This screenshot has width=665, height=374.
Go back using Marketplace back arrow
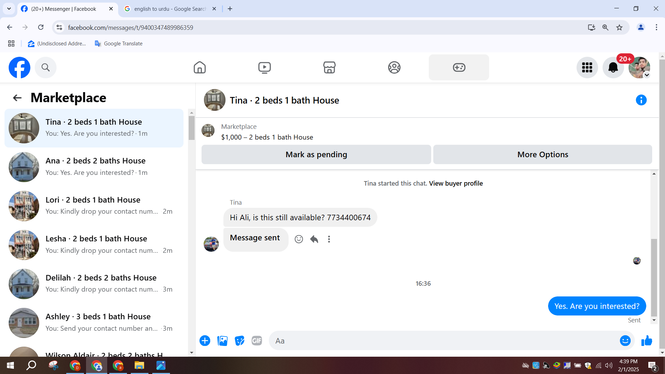tap(17, 98)
